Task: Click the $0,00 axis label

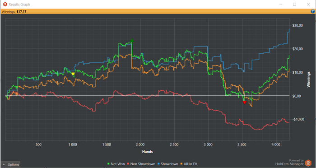Action: click(x=297, y=96)
